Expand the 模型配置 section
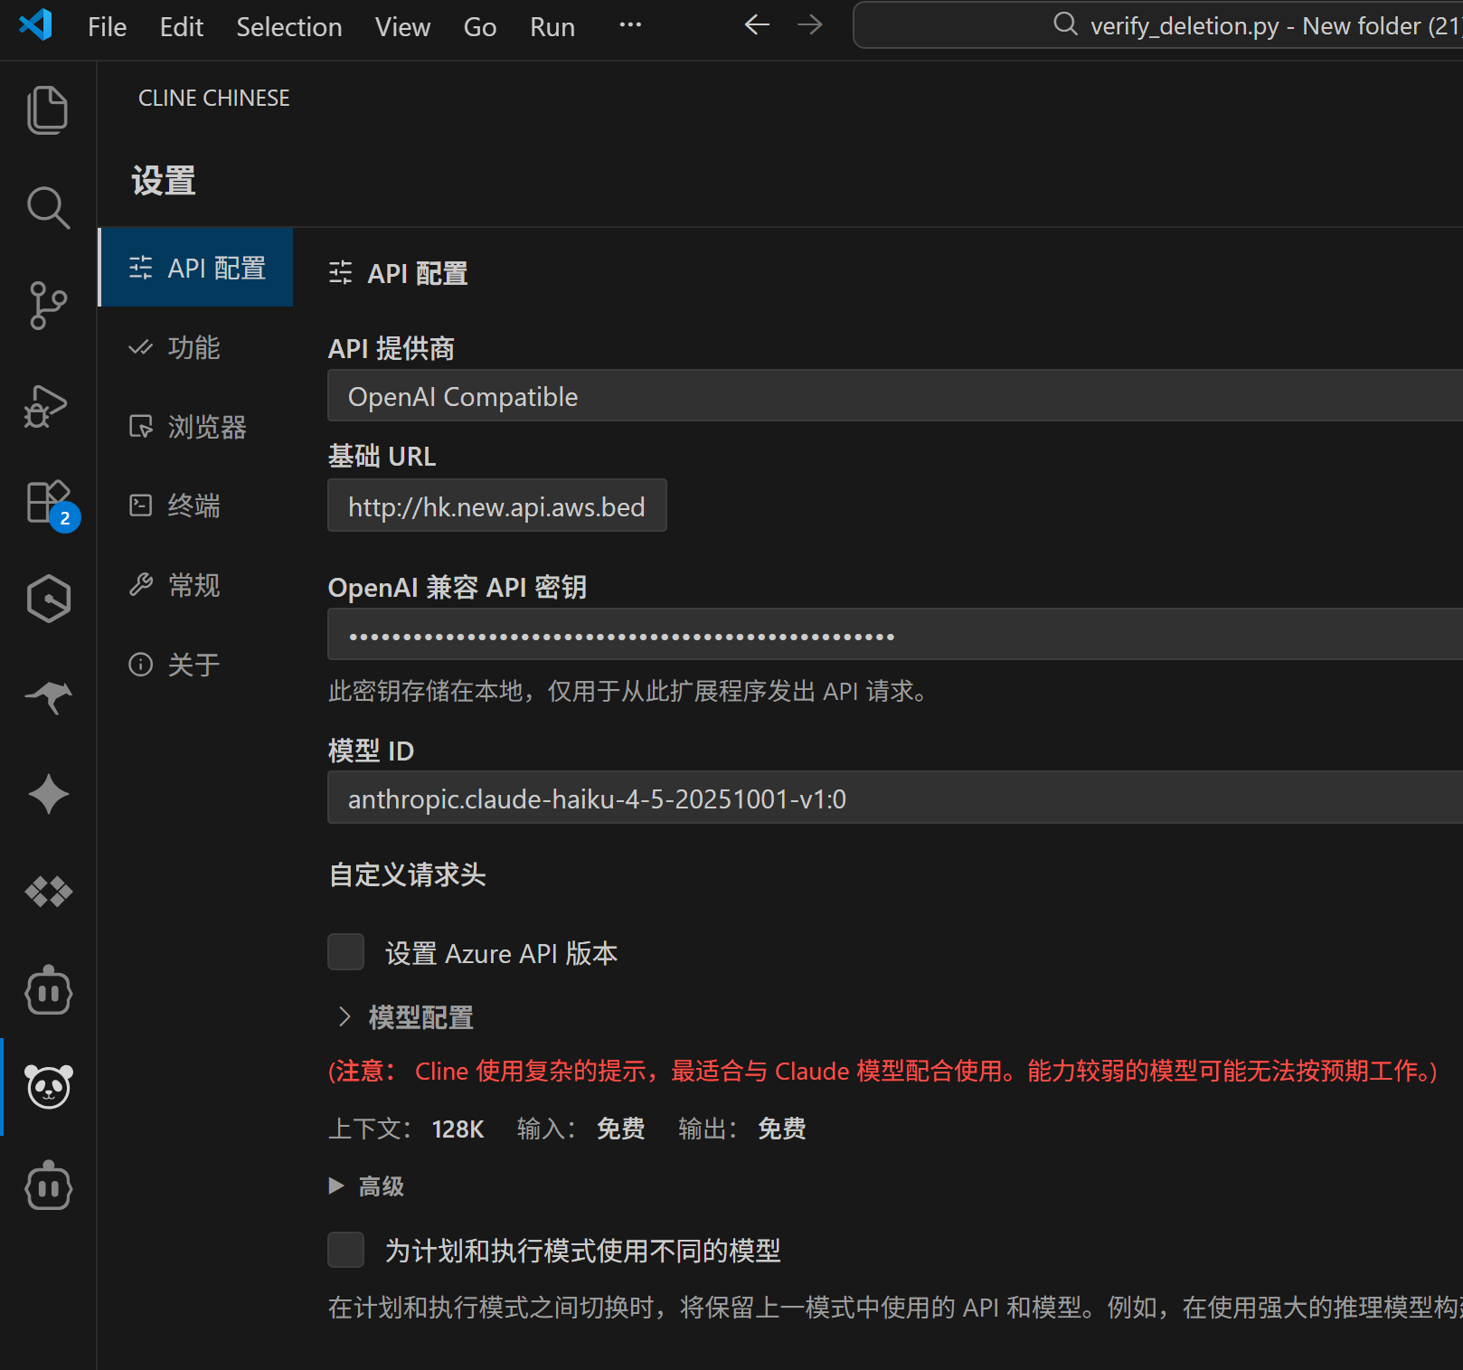Image resolution: width=1463 pixels, height=1370 pixels. pos(403,1016)
